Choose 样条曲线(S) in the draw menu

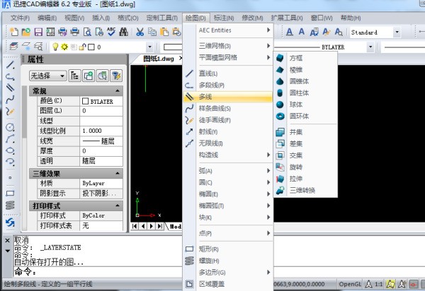click(227, 108)
